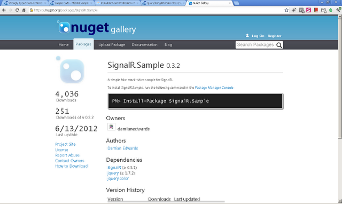The image size is (342, 204).
Task: Click the user icon beside Log On
Action: point(247,35)
